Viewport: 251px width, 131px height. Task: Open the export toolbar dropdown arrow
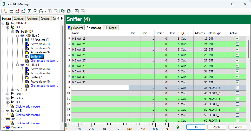click(x=45, y=11)
